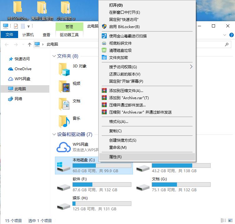235x224 pixels.
Task: Click the Up arrow navigation icon
Action: coord(29,44)
